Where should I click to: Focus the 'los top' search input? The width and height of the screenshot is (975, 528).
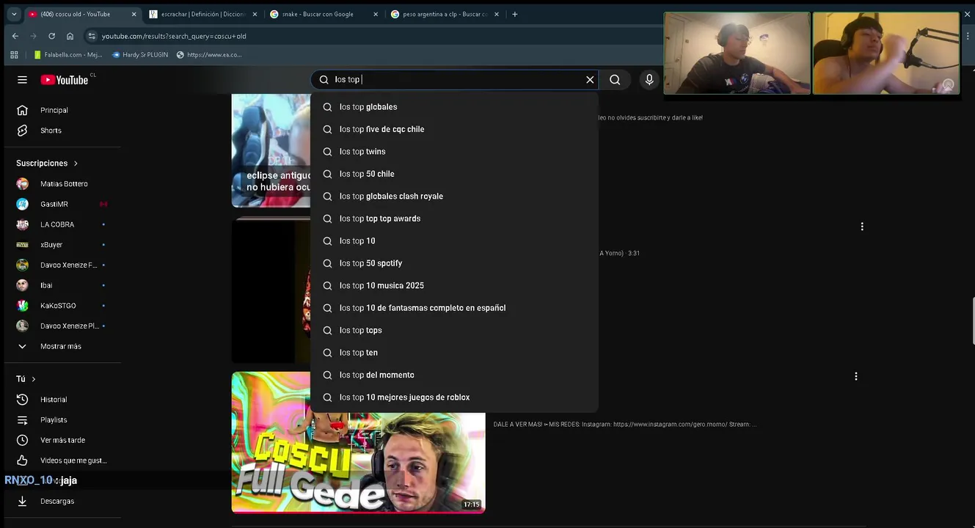point(455,80)
